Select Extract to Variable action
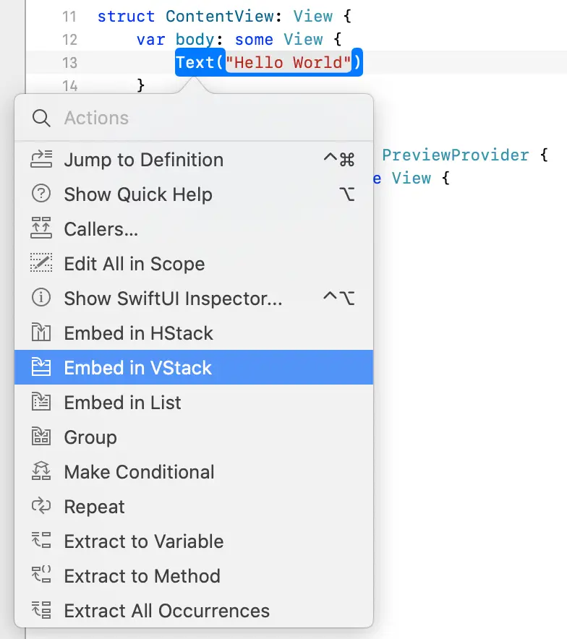 coord(194,541)
